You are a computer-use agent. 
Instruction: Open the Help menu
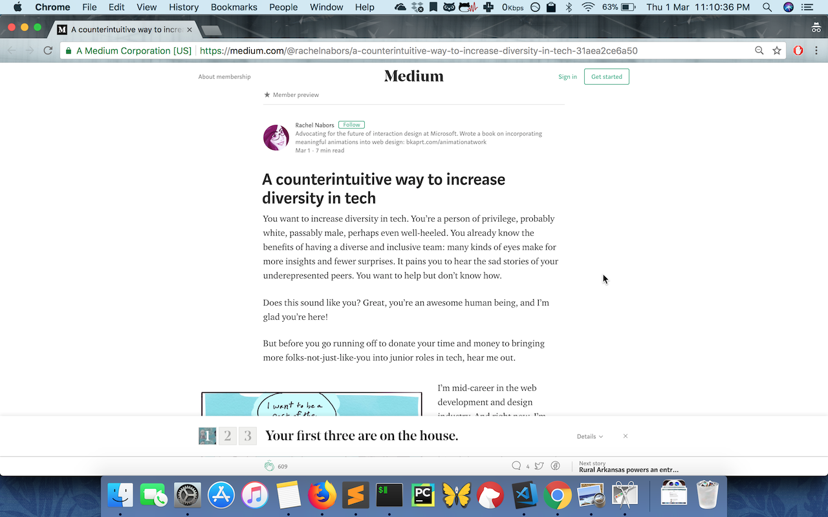coord(365,7)
